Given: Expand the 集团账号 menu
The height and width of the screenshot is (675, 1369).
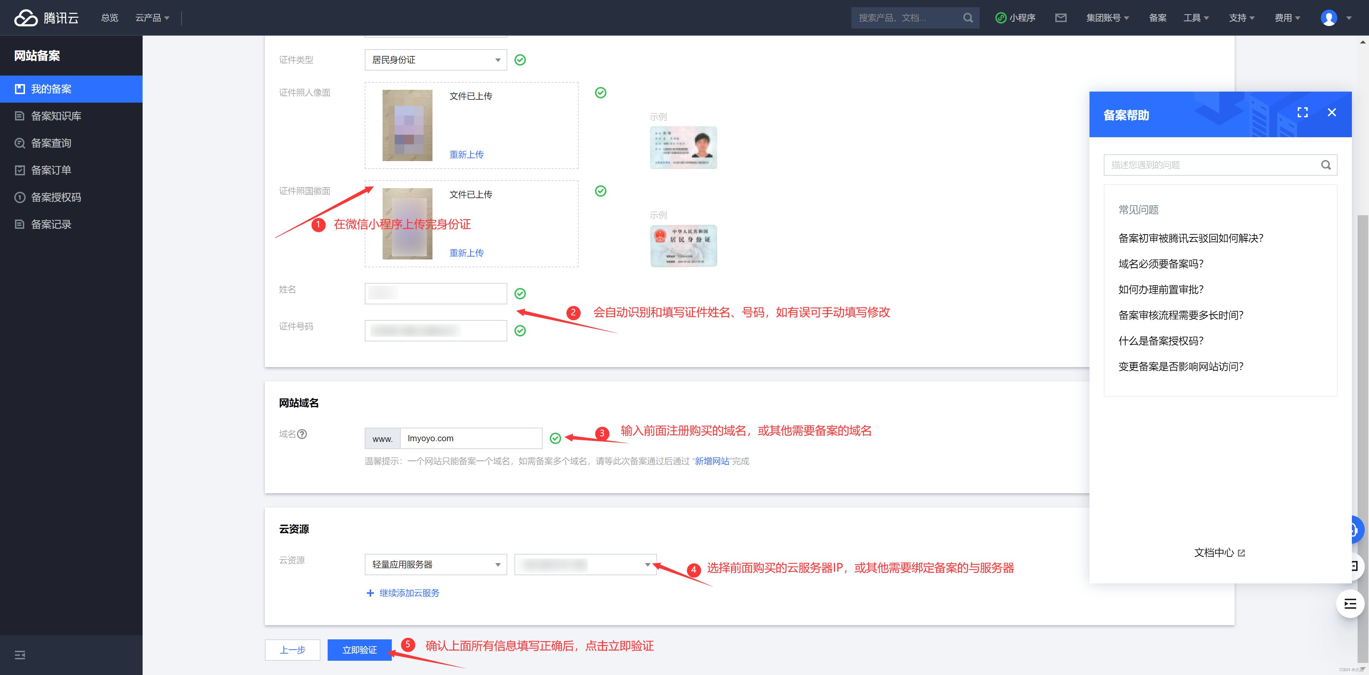Looking at the screenshot, I should pyautogui.click(x=1108, y=17).
